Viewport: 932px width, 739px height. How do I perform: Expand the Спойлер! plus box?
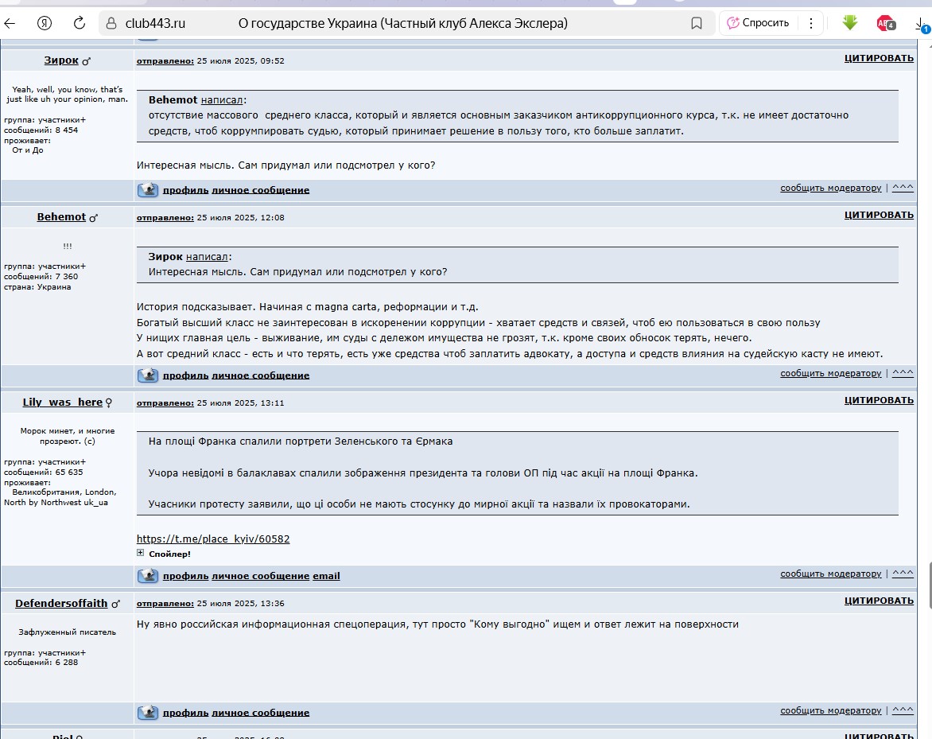(x=141, y=553)
